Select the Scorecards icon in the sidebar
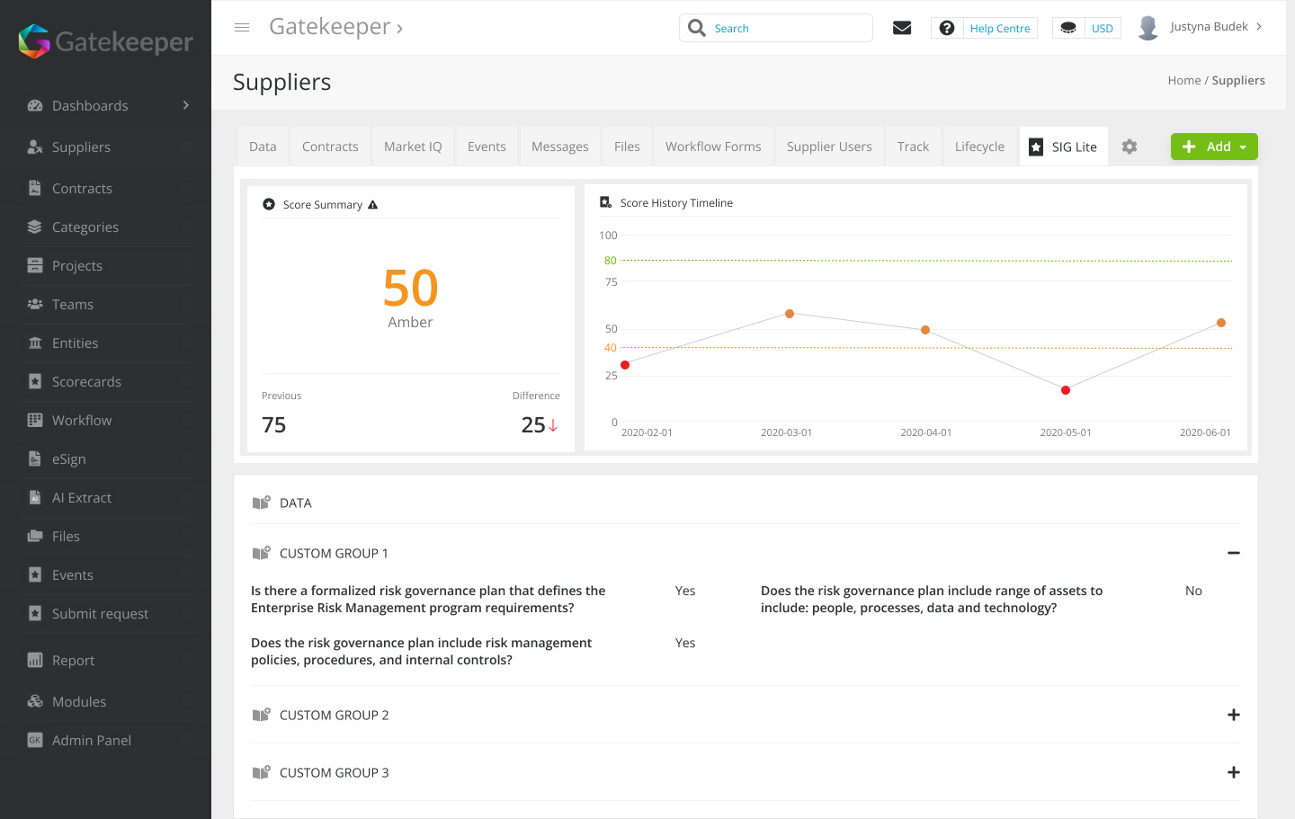The image size is (1295, 819). click(x=34, y=381)
